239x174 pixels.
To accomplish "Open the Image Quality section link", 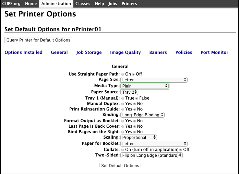I will point(125,53).
